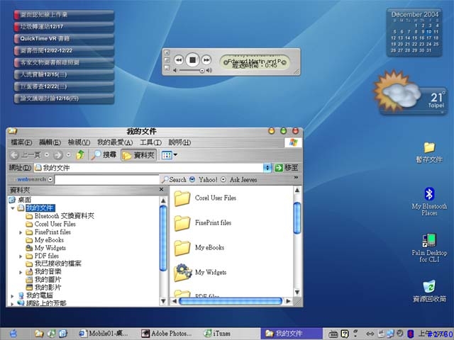Viewport: 454px width, 340px height.
Task: Open the QuickTime VR note on the desktop
Action: click(x=64, y=39)
